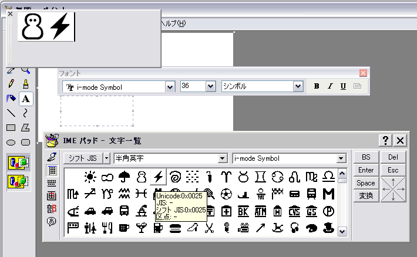Choose the Ellipse shape tool
The image size is (417, 257).
point(11,141)
